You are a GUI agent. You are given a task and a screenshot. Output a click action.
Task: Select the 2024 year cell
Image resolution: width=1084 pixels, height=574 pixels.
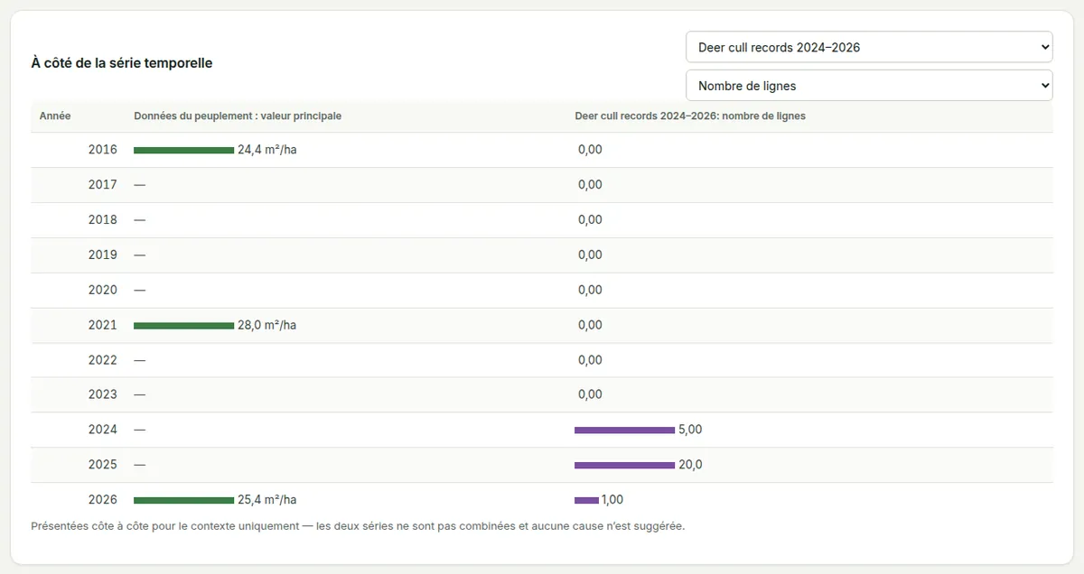103,430
